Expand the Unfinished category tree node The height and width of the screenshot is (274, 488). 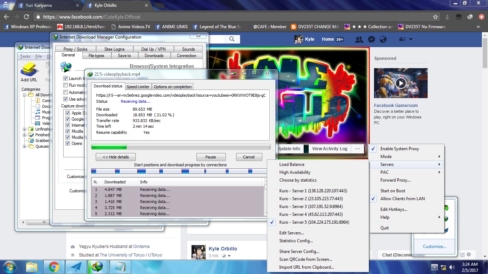pos(25,129)
